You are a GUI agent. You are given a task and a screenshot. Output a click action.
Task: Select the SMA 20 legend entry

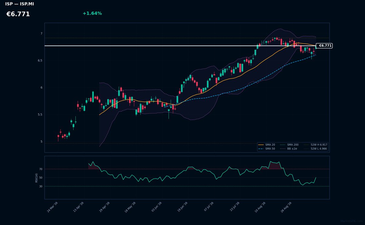[266, 145]
